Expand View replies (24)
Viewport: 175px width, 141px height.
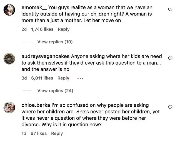pos(55,91)
